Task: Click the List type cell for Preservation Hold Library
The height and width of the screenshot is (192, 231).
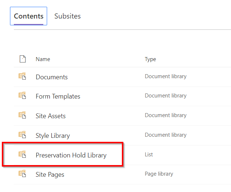Action: click(149, 155)
